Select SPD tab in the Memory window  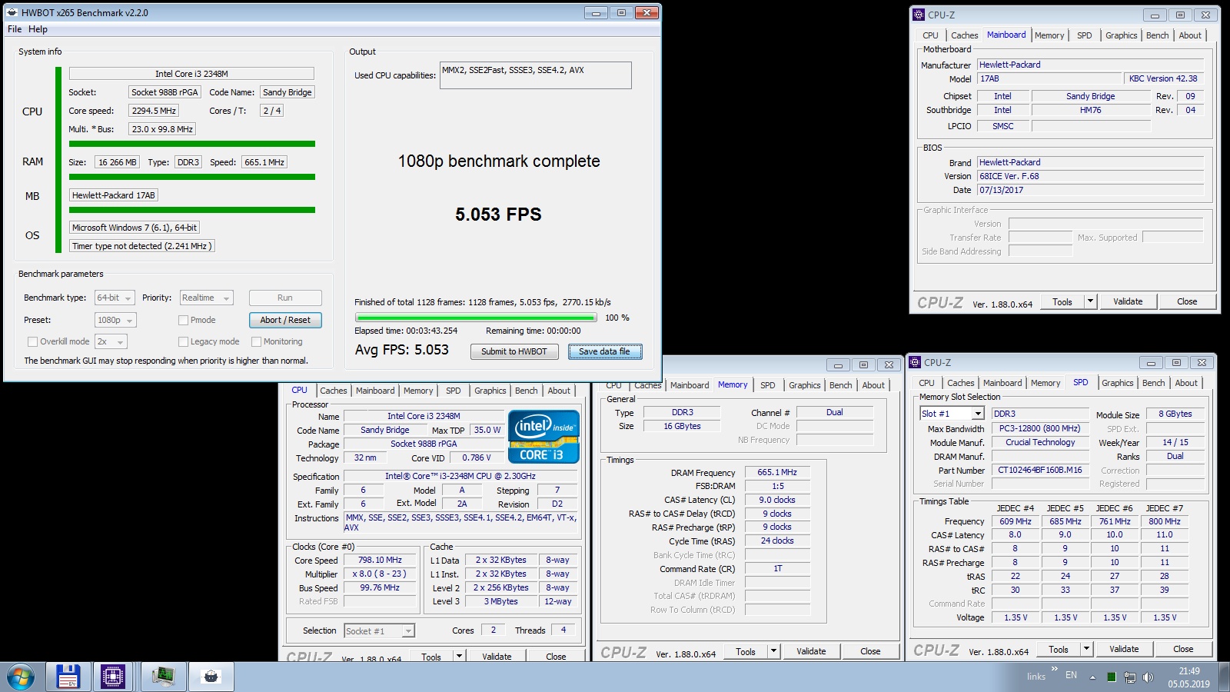767,385
